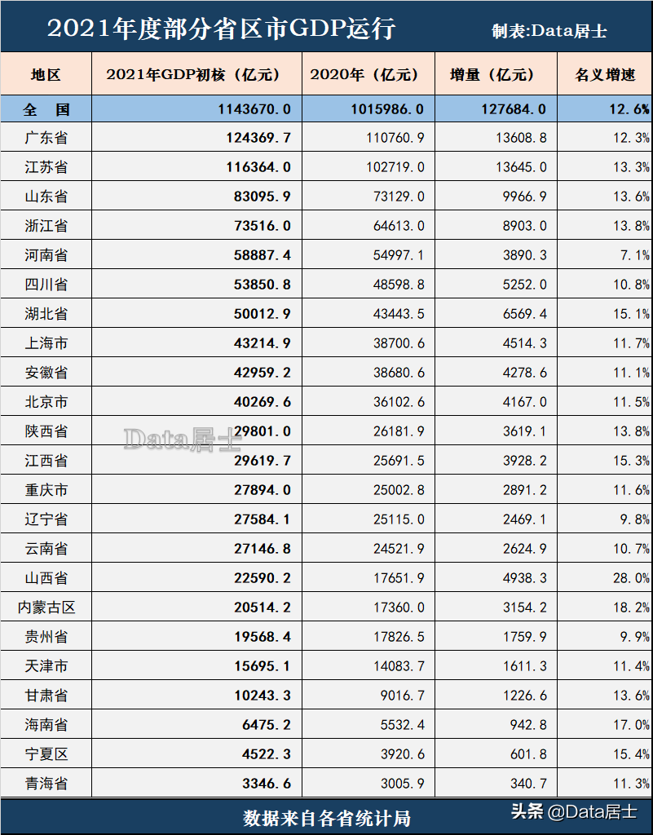
Task: Click Anhui 2020 value 38680.6
Action: click(x=399, y=372)
